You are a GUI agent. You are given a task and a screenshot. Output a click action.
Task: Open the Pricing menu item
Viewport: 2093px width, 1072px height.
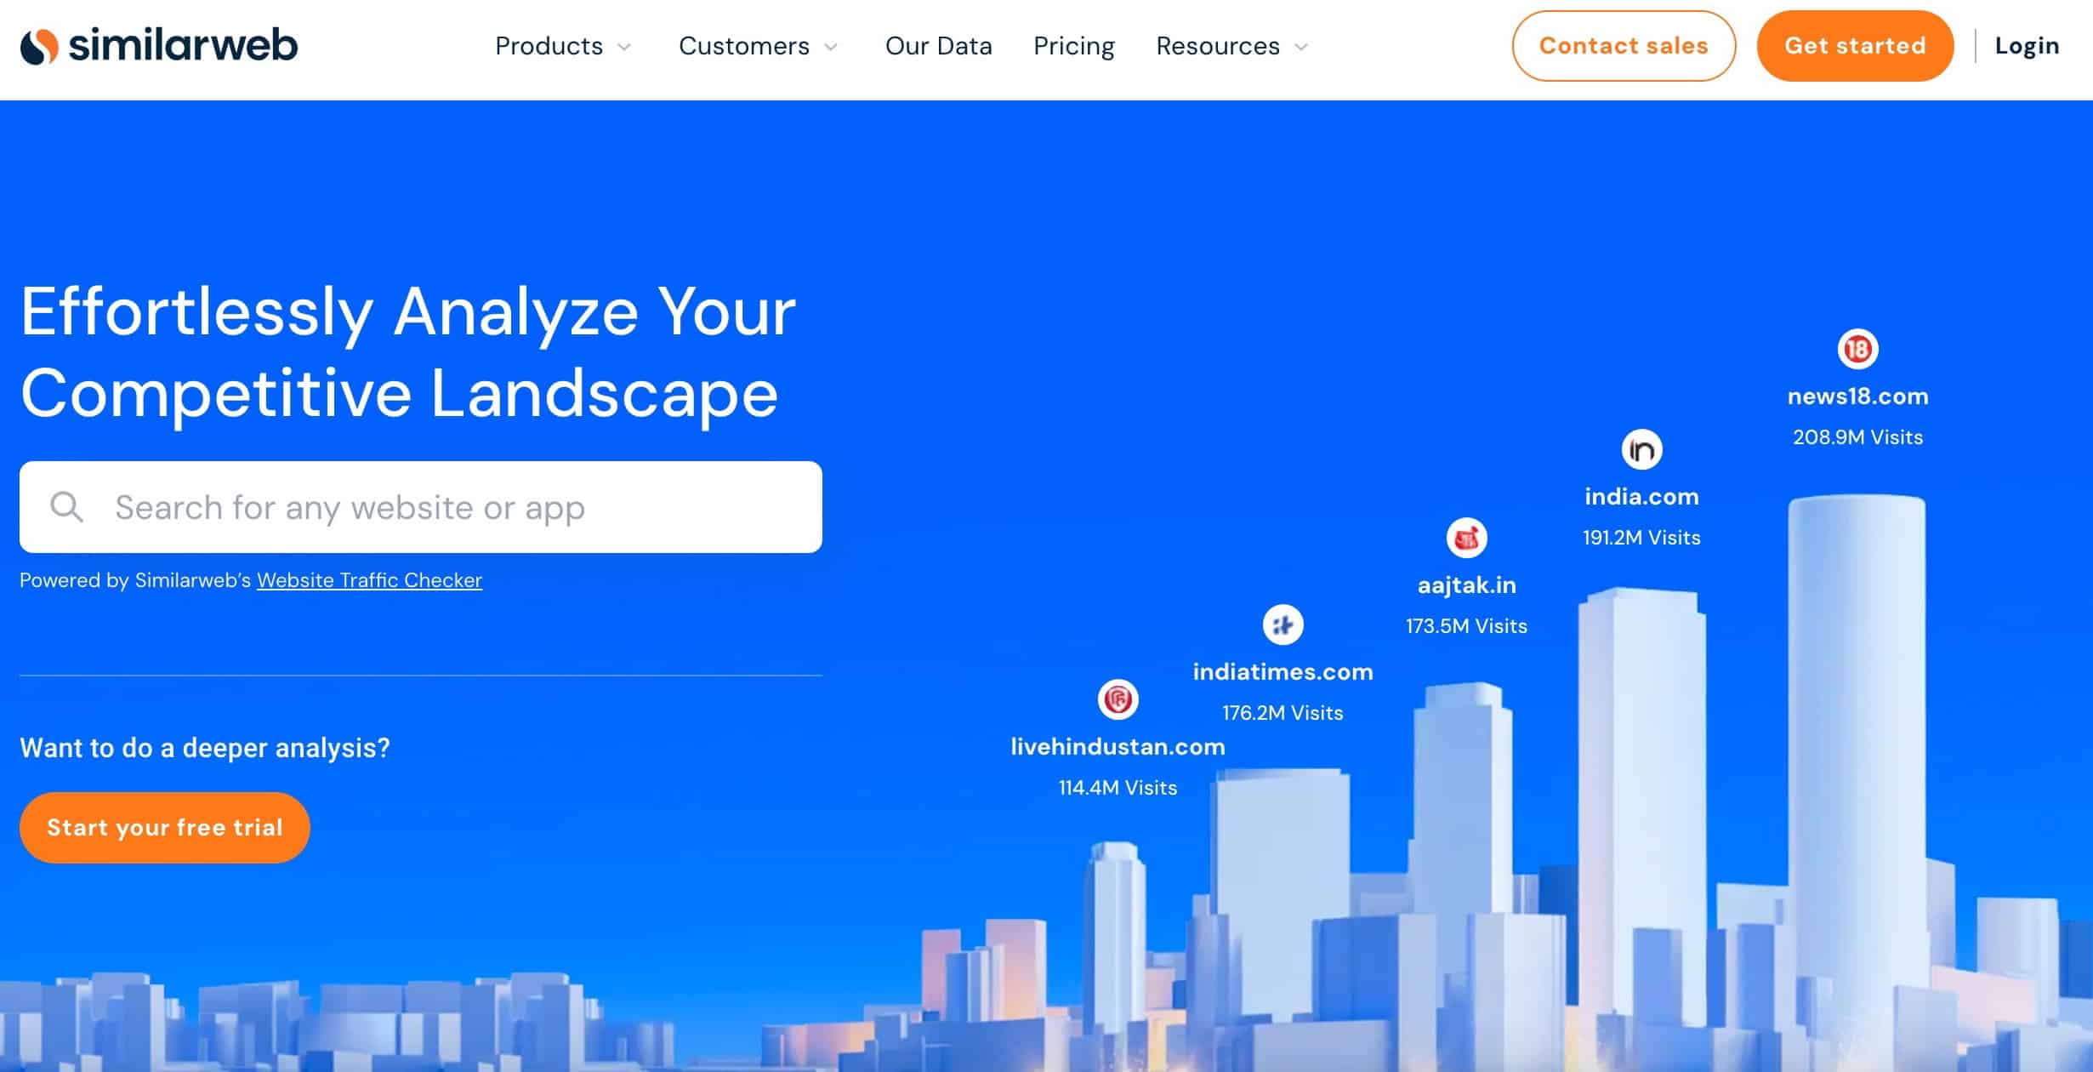[1074, 45]
